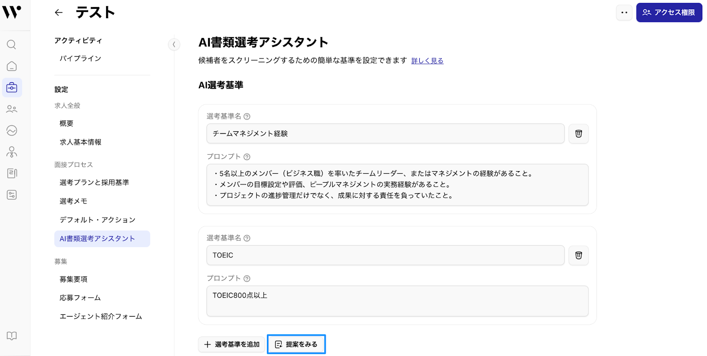Screen dimensions: 707x356
Task: Click help icon beside first 選考基準名 label
Action: click(247, 117)
